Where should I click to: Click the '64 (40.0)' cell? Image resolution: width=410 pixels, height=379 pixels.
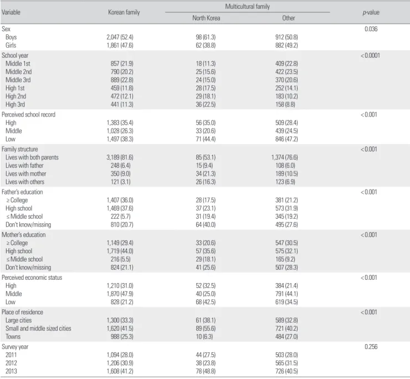coord(206,224)
